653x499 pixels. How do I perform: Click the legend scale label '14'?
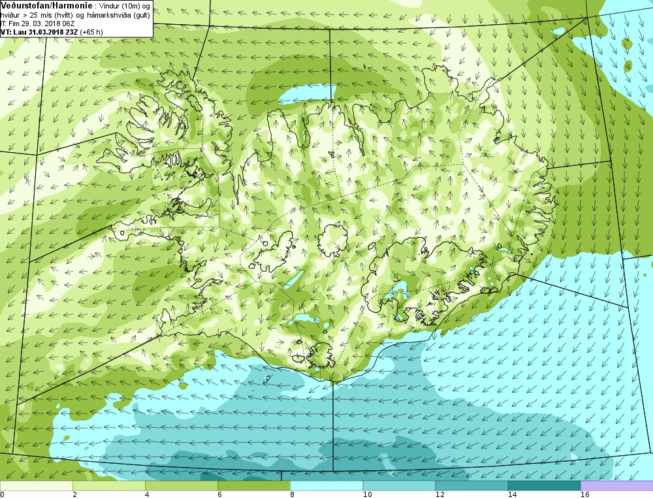pos(512,494)
